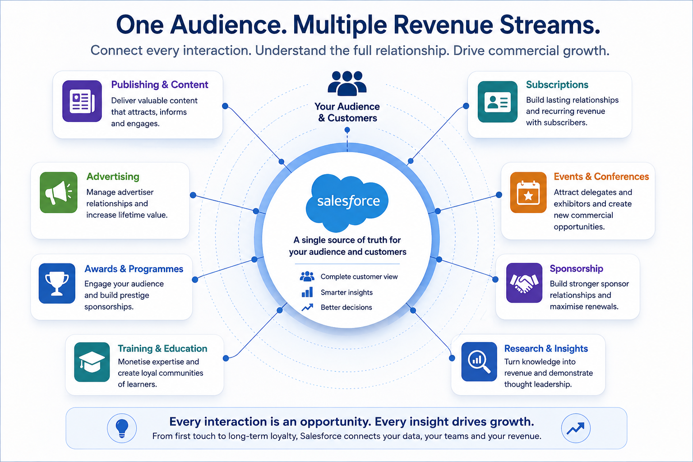693x462 pixels.
Task: Select the "Awards & Programmes" heading
Action: (134, 269)
